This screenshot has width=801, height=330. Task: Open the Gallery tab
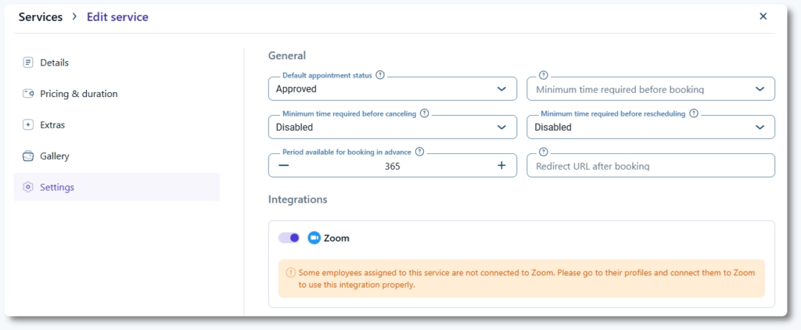pos(55,156)
